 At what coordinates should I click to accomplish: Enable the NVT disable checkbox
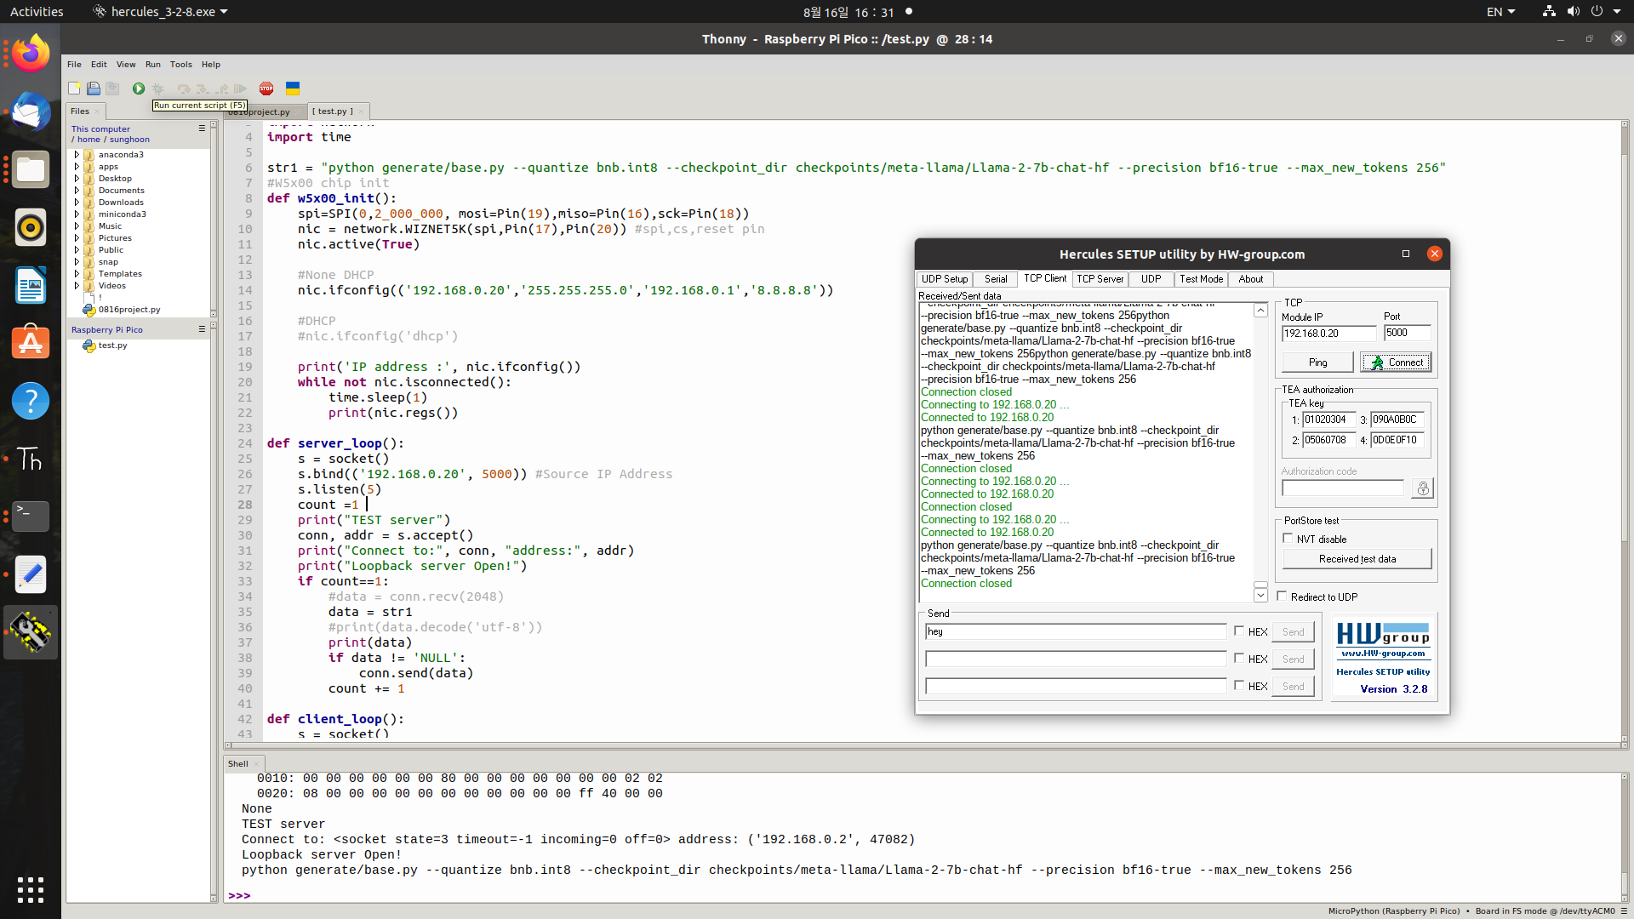1288,538
